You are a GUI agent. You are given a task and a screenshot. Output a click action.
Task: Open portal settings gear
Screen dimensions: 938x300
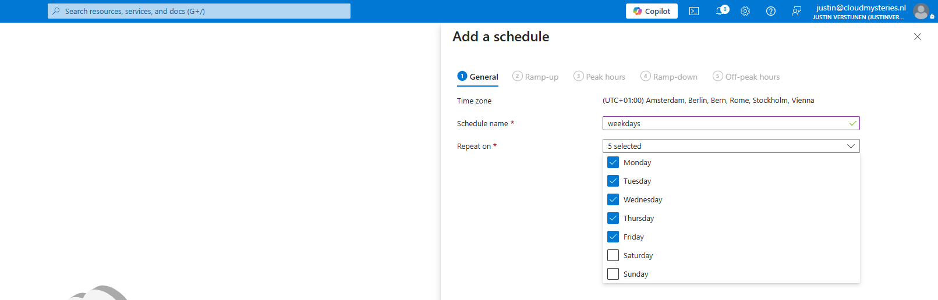pyautogui.click(x=745, y=11)
